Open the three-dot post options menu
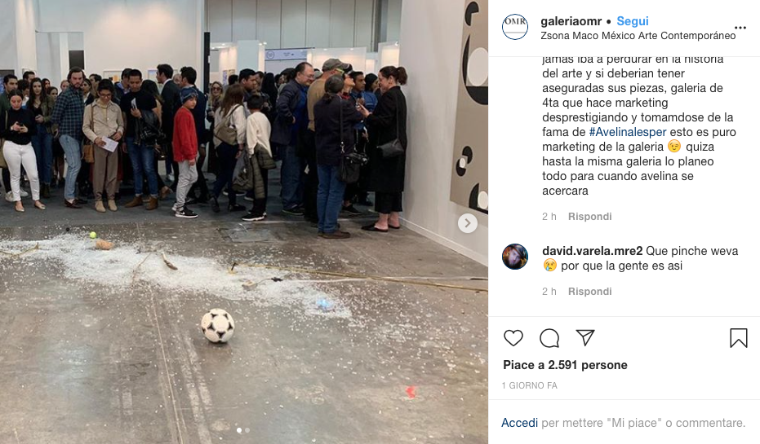The width and height of the screenshot is (760, 444). (740, 28)
